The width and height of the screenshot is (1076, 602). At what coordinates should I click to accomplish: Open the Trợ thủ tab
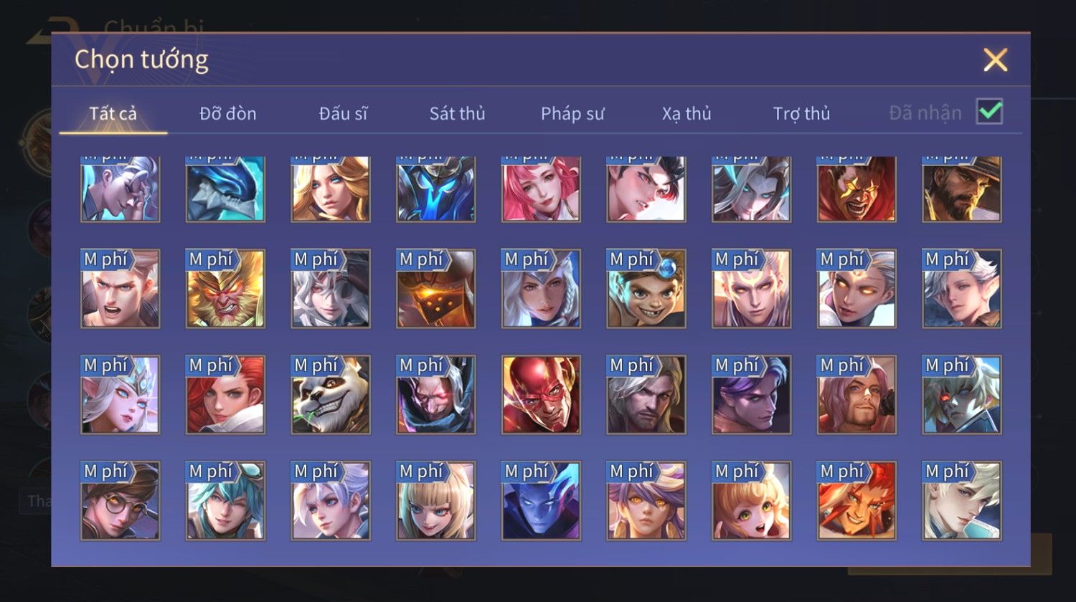pyautogui.click(x=801, y=113)
